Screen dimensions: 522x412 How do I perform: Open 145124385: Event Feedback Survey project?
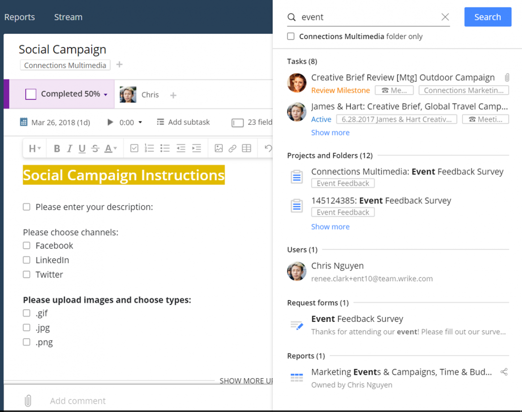pyautogui.click(x=381, y=201)
